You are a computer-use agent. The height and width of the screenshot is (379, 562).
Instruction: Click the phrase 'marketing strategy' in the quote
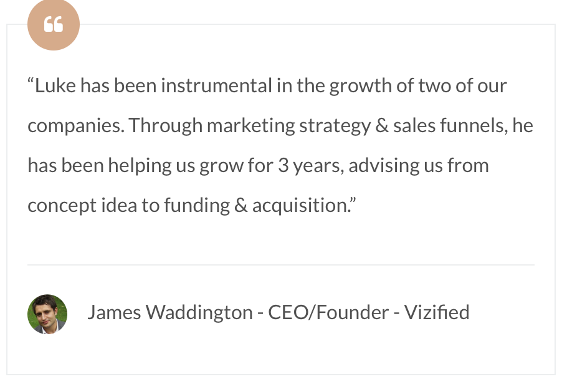pos(289,126)
